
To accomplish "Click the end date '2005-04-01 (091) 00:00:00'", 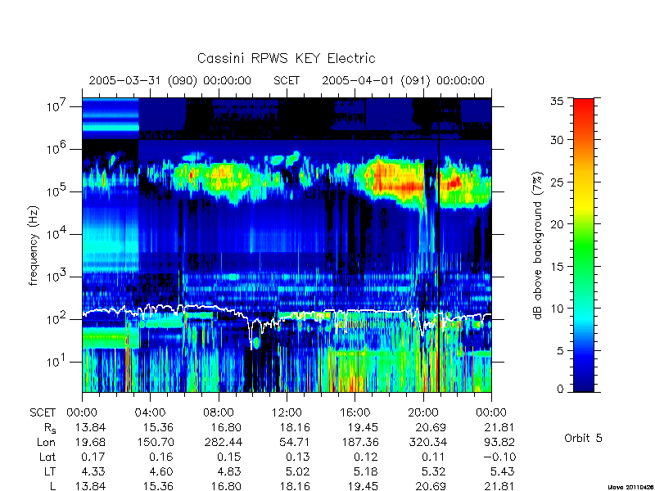I will [403, 80].
